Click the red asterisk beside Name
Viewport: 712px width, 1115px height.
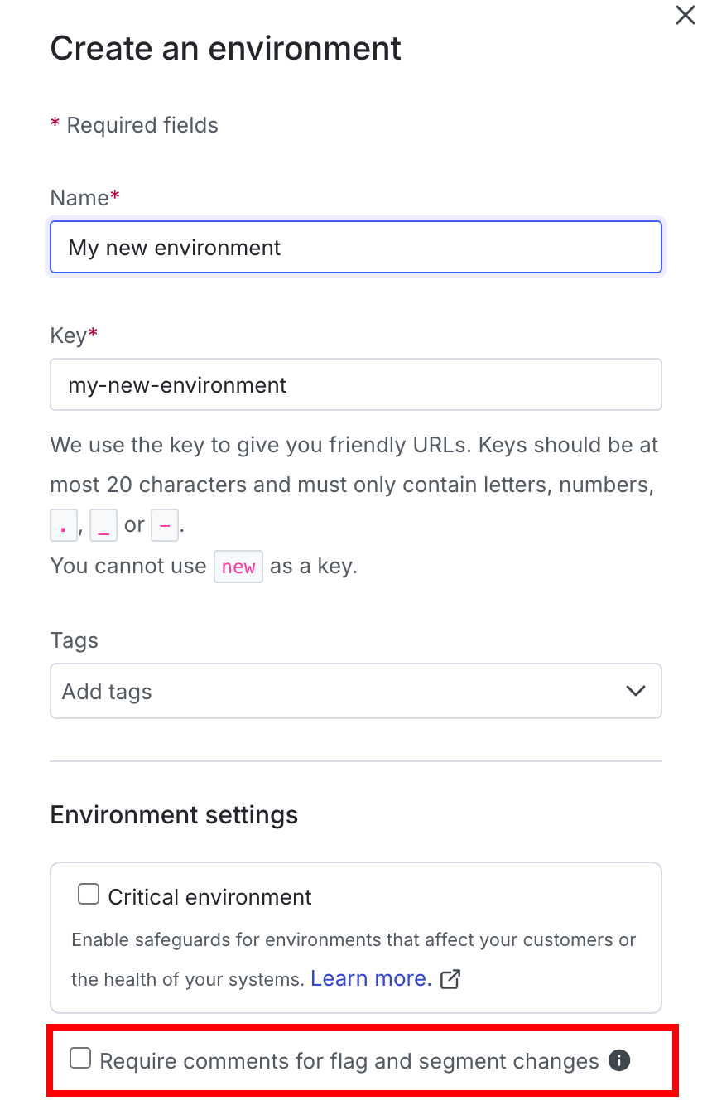click(113, 197)
